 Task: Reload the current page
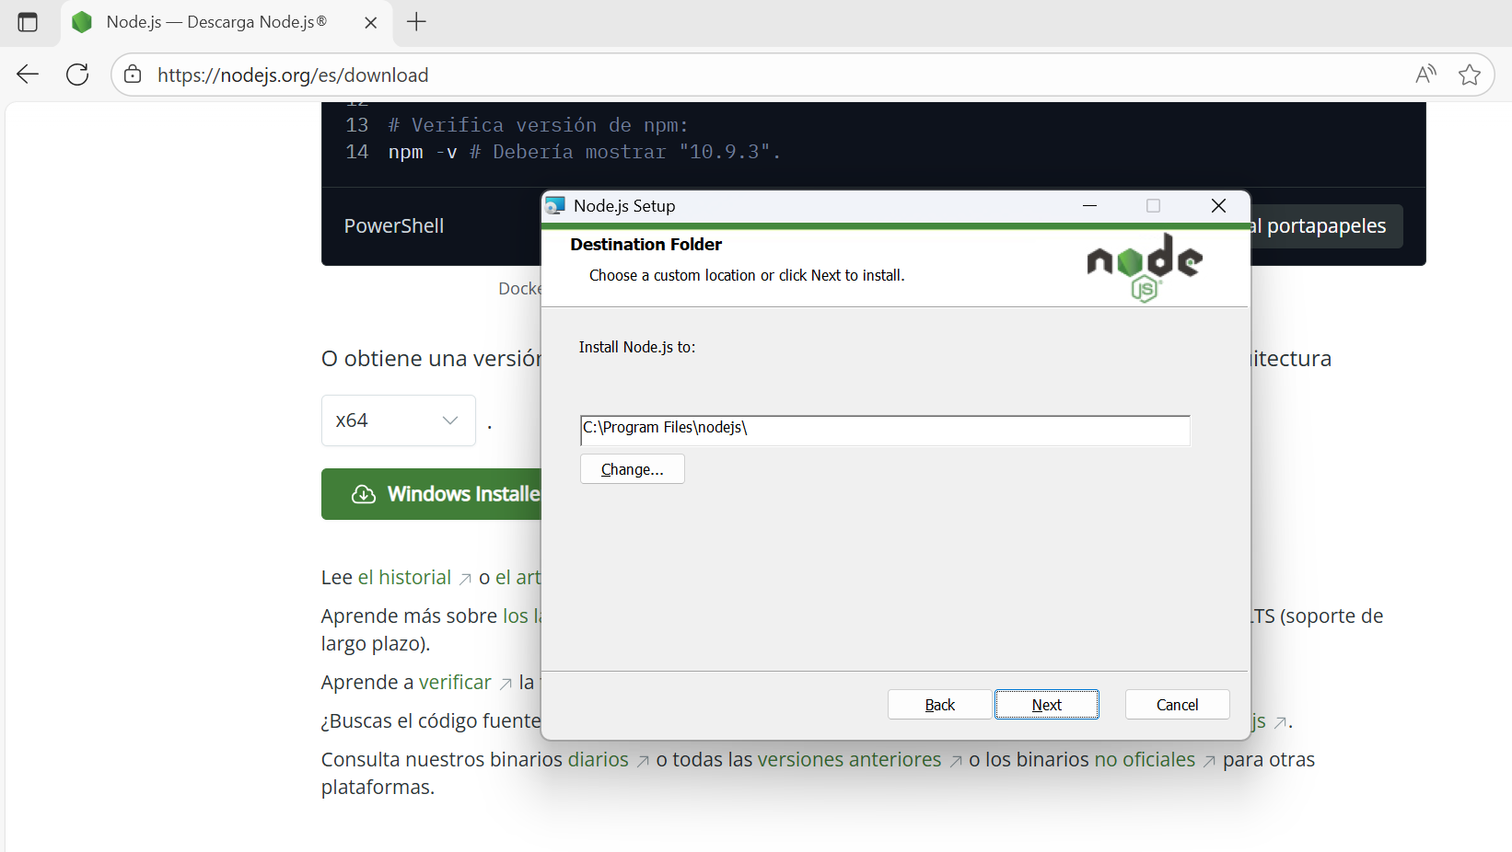click(77, 75)
